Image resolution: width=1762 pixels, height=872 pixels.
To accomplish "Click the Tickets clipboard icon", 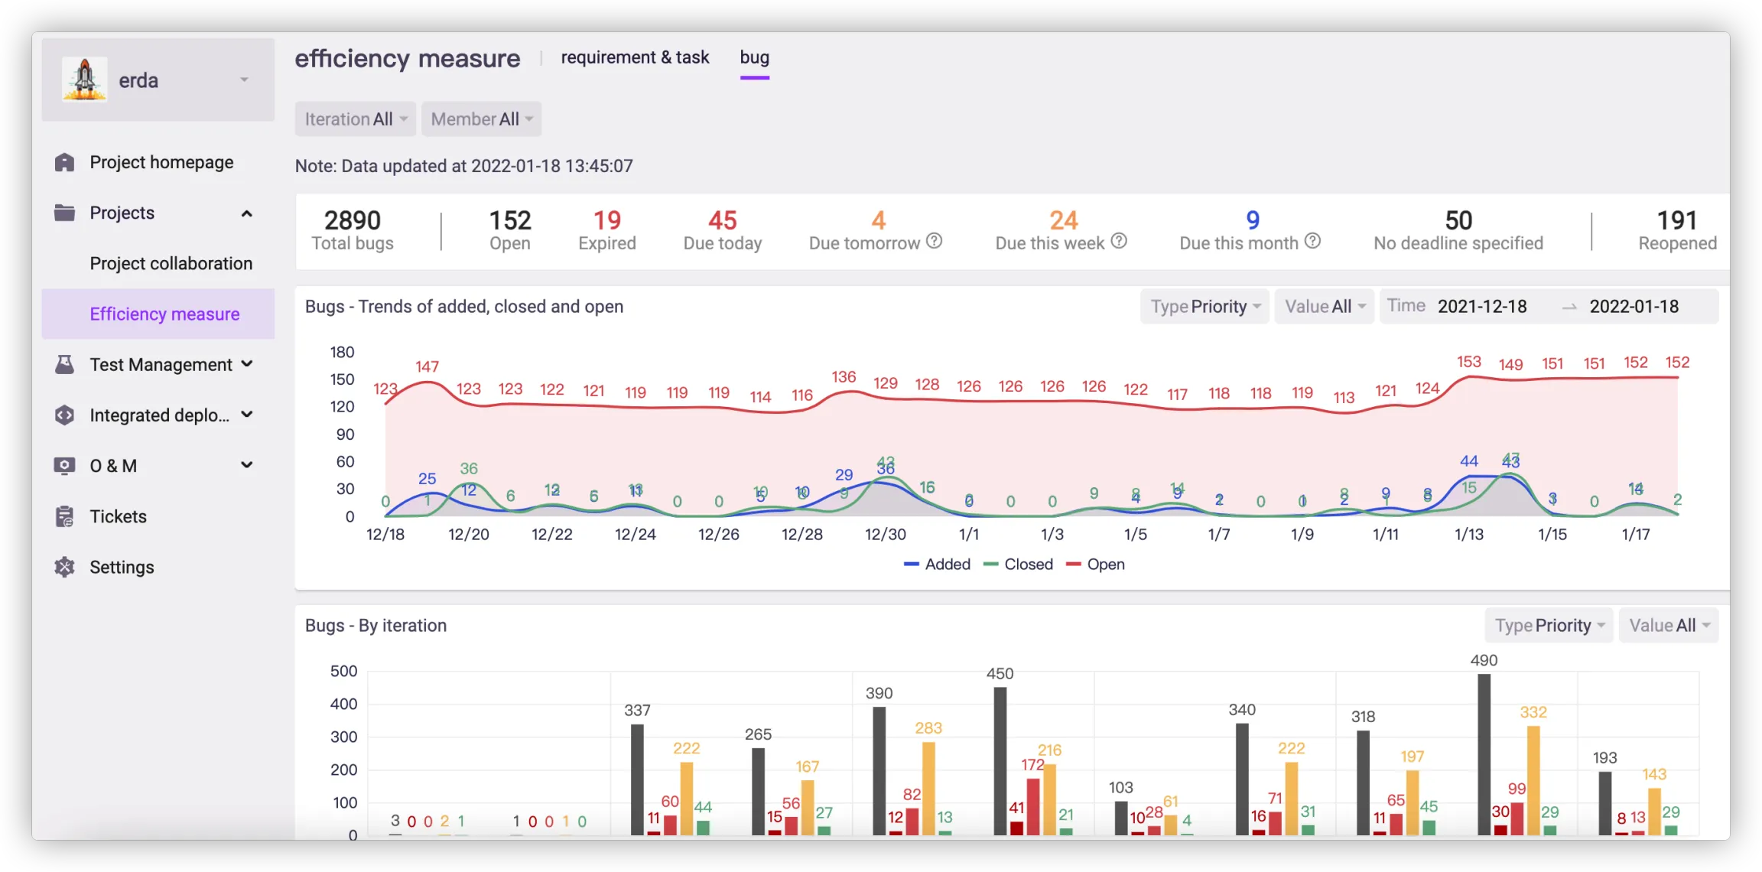I will tap(65, 516).
